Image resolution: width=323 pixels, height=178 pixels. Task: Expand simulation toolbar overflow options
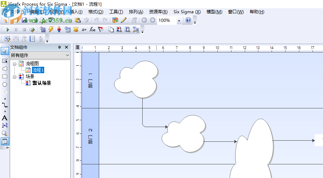pyautogui.click(x=142, y=32)
